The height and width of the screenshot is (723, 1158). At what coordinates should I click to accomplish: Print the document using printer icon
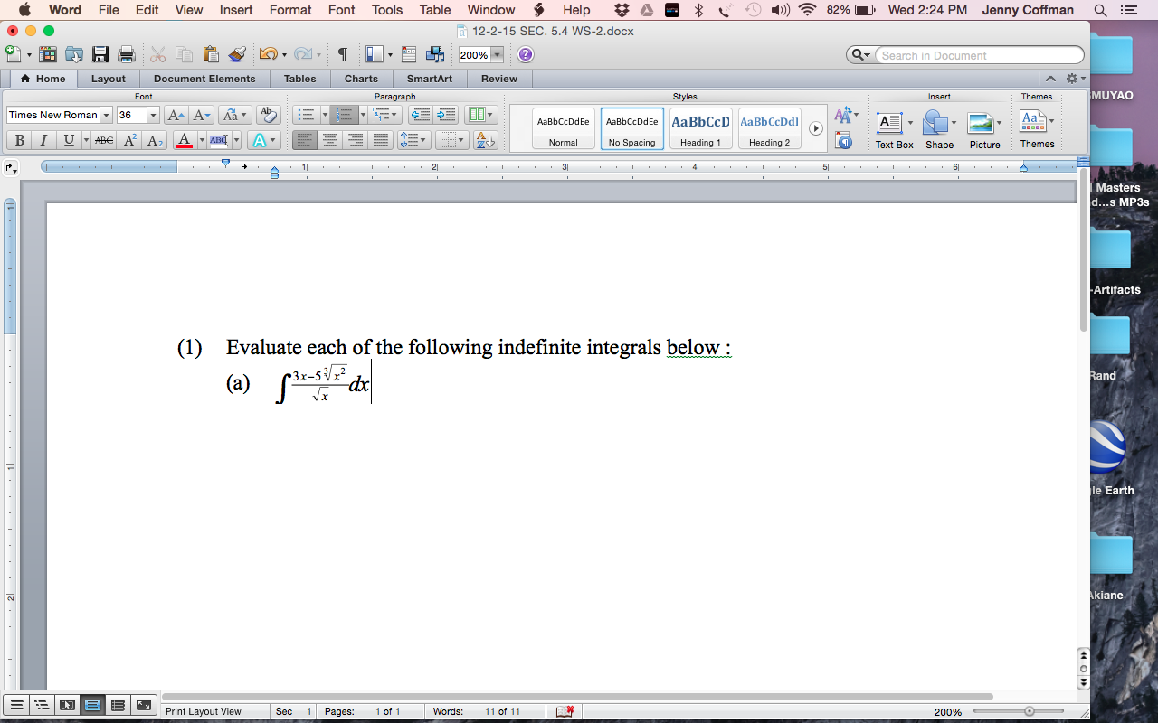(127, 55)
